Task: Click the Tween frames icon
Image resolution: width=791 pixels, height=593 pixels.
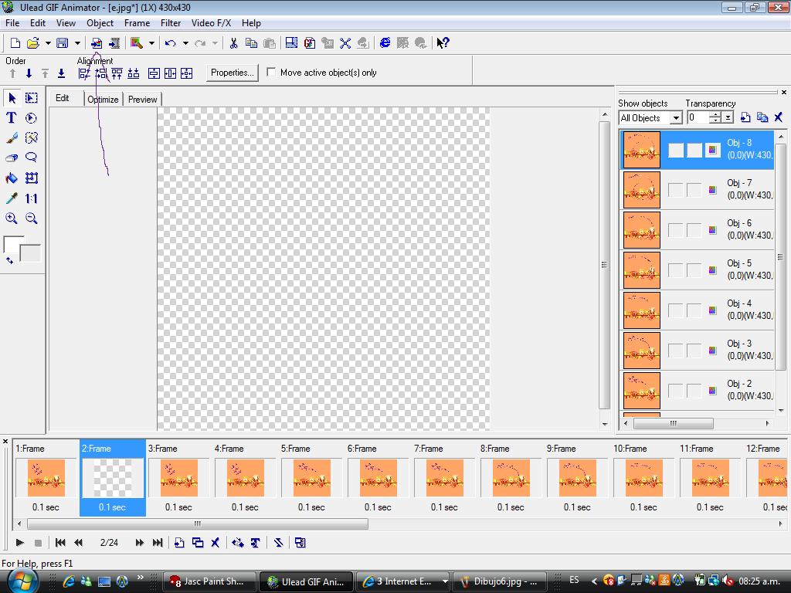Action: 238,543
